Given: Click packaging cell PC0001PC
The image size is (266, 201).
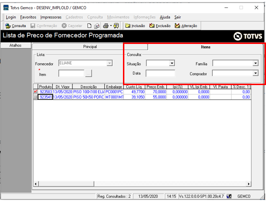Looking at the screenshot, I should point(114,92).
